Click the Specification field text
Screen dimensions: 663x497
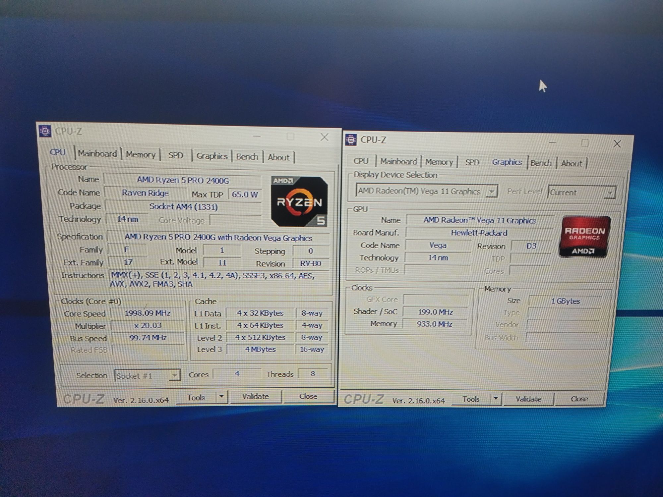click(218, 238)
